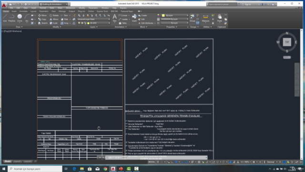Click Edit Attributes in Block panel

146,23
